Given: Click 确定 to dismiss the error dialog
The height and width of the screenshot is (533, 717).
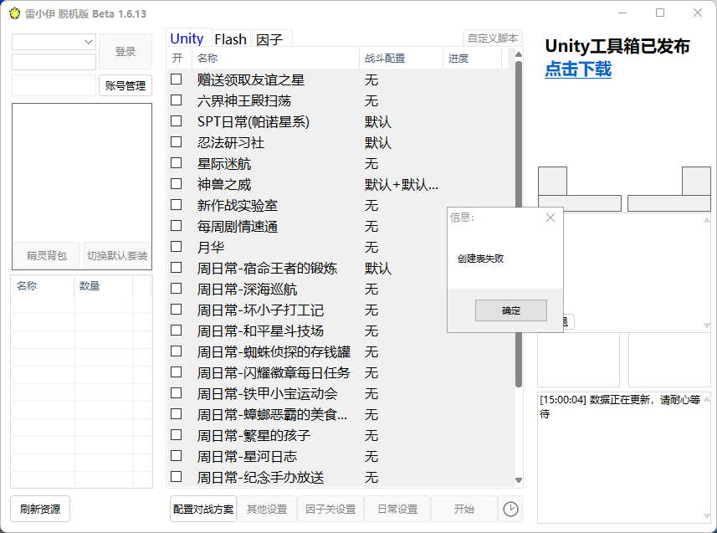Looking at the screenshot, I should pos(510,310).
